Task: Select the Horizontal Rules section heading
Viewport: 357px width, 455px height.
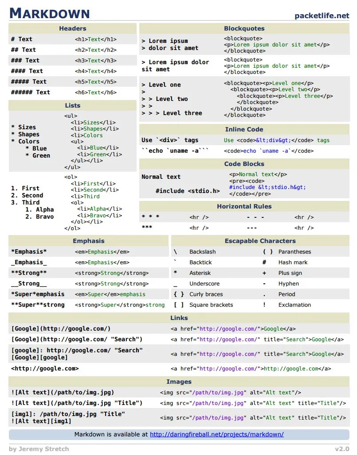Action: point(244,206)
